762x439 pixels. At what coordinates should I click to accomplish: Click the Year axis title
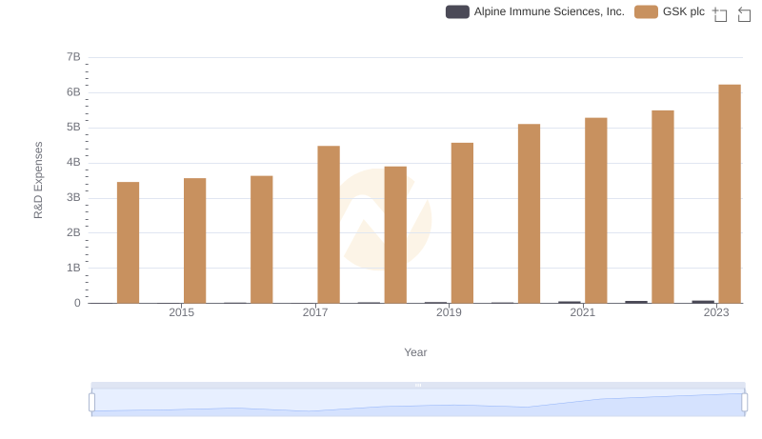415,352
